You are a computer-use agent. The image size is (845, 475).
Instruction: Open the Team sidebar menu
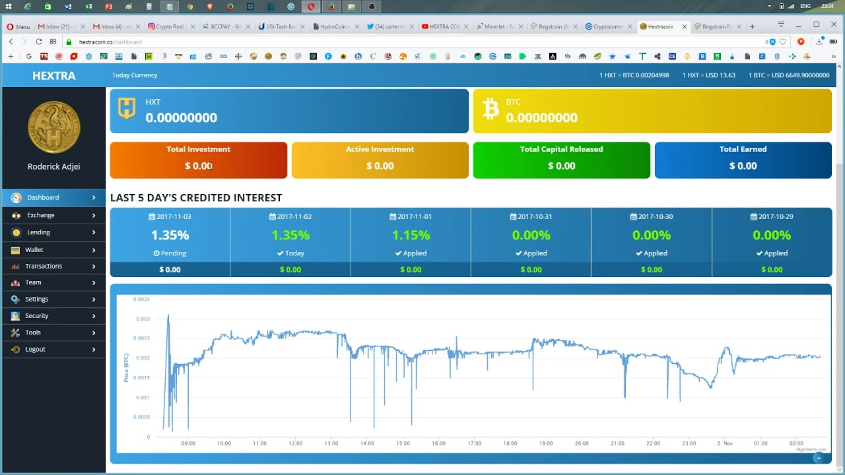[x=53, y=282]
